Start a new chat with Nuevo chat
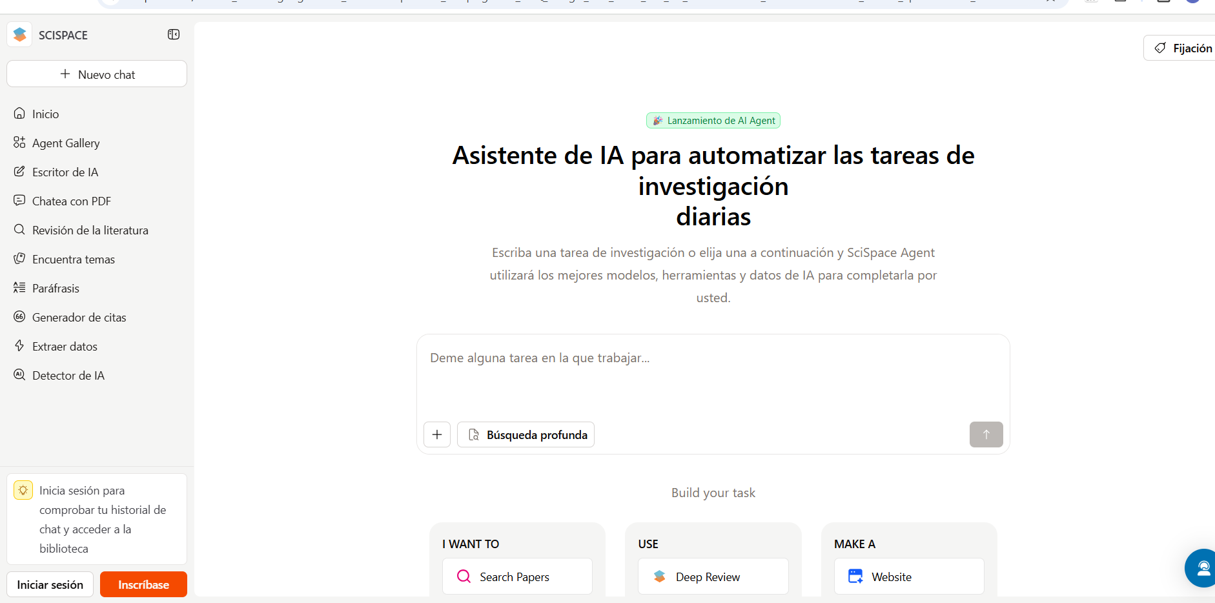This screenshot has width=1215, height=603. [97, 74]
